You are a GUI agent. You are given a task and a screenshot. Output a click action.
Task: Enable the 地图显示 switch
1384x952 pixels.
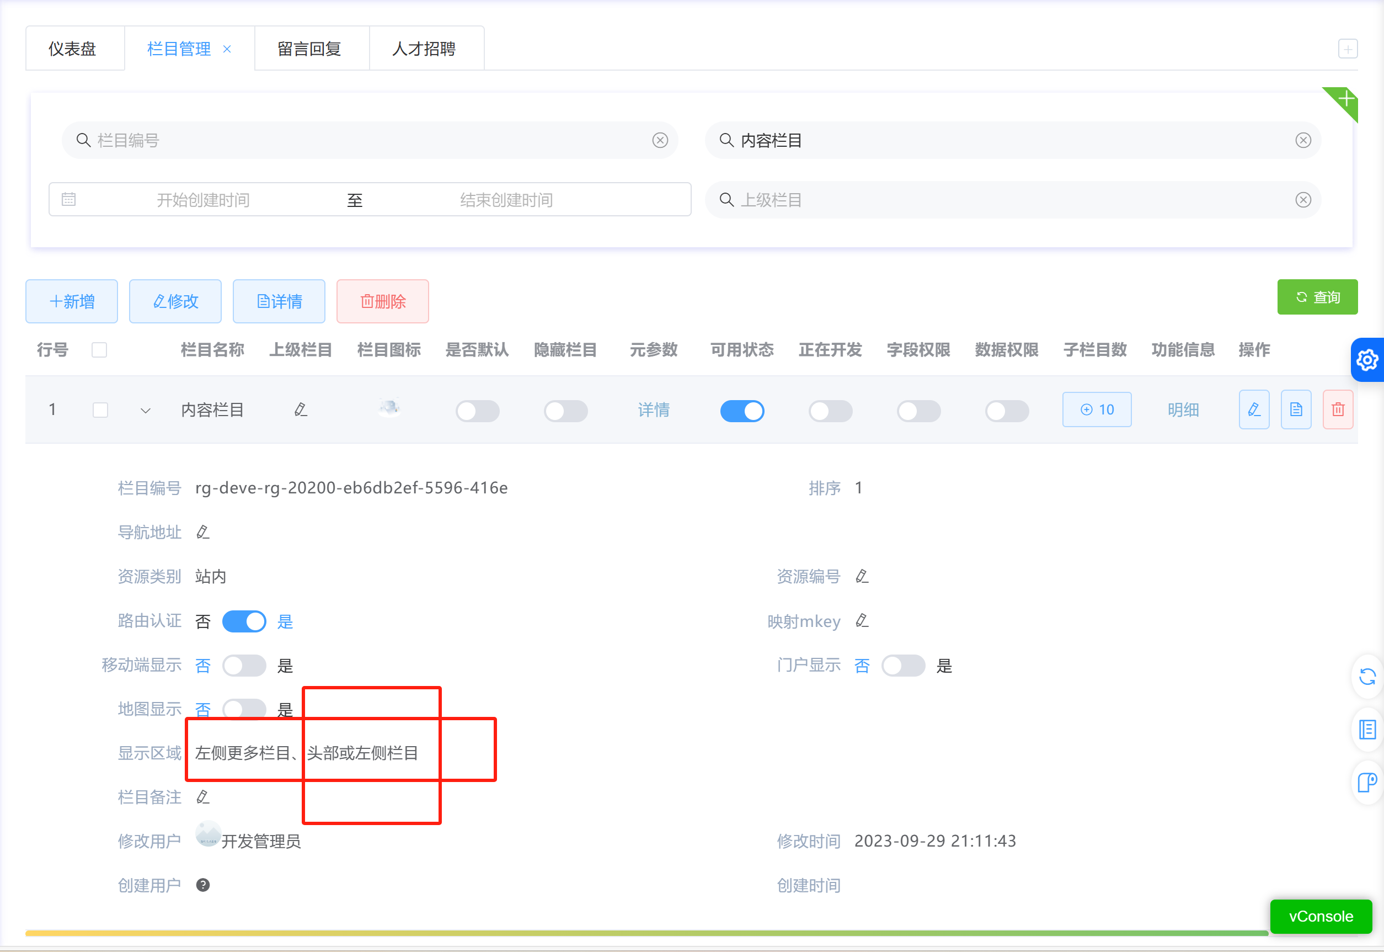(244, 710)
